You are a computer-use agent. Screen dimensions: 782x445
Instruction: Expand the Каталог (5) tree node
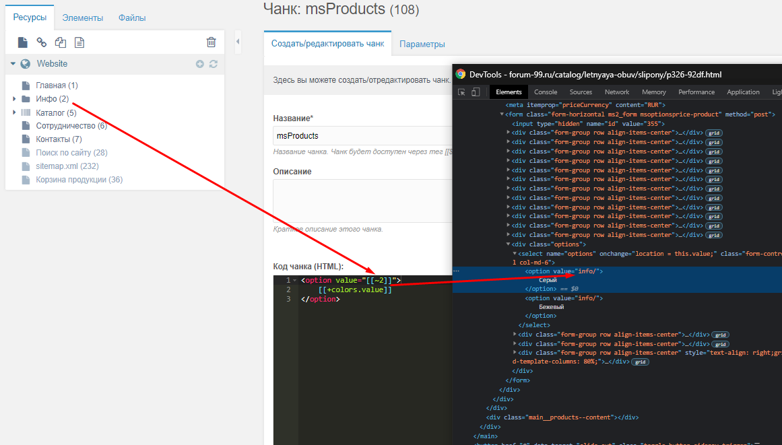[x=14, y=112]
